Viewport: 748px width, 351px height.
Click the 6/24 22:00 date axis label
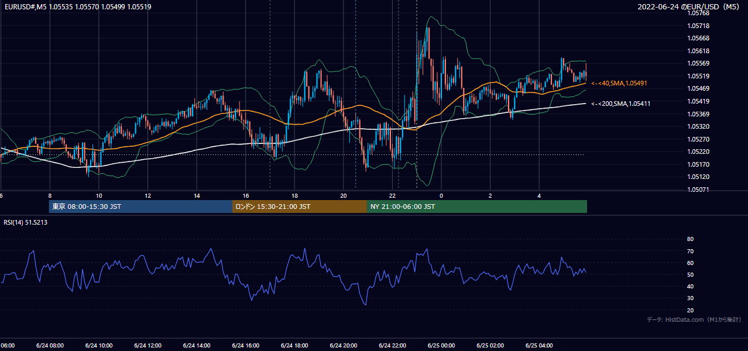point(392,346)
